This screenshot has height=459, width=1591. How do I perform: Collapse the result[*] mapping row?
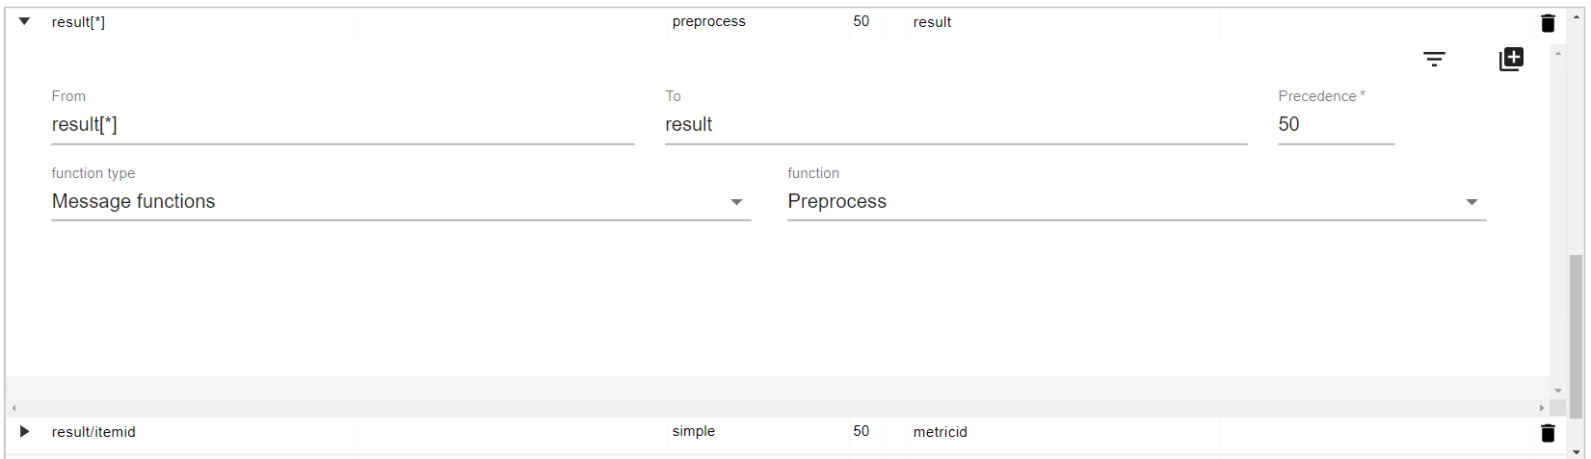[x=24, y=21]
